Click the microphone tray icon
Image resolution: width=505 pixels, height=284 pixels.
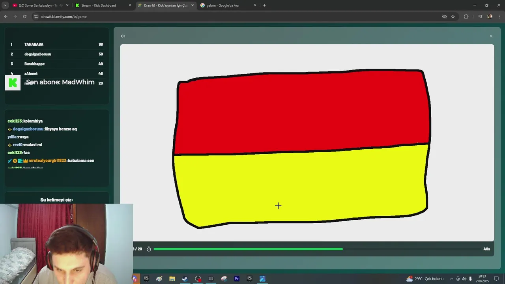tap(470, 278)
